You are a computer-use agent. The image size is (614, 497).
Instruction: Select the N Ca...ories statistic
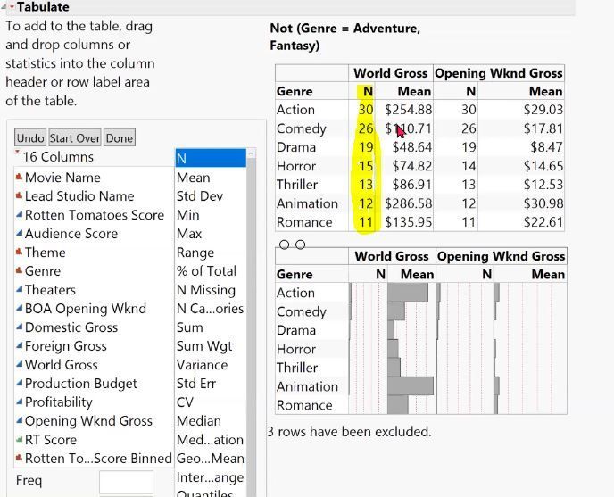click(x=211, y=308)
